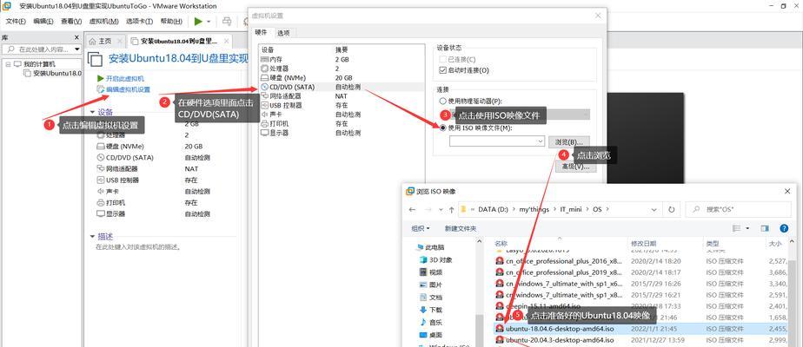The height and width of the screenshot is (347, 803).
Task: Toggle 已连接 checkbox
Action: 443,59
